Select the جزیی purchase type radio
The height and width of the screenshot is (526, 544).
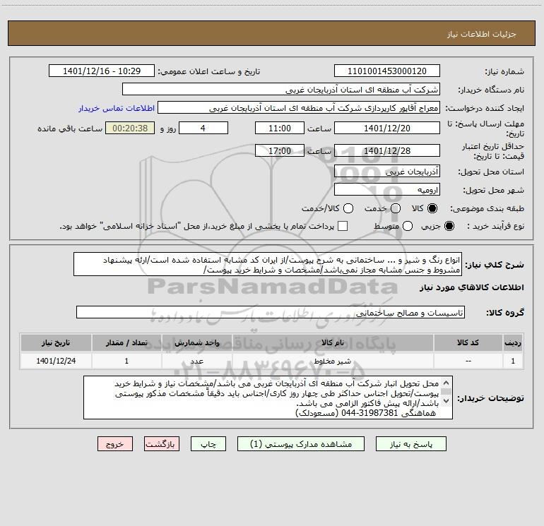449,226
